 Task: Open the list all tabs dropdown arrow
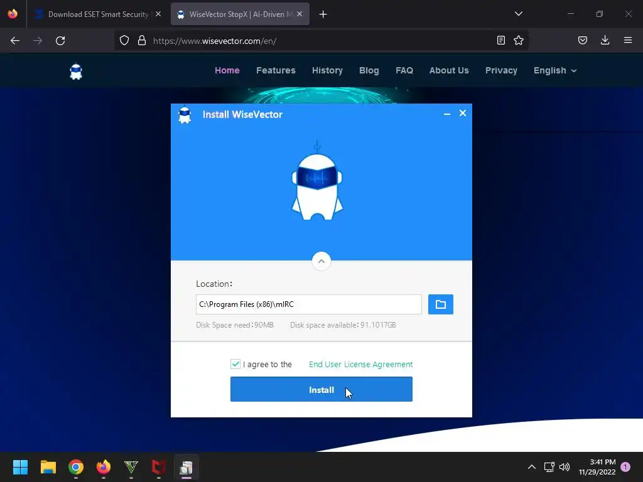pyautogui.click(x=518, y=14)
